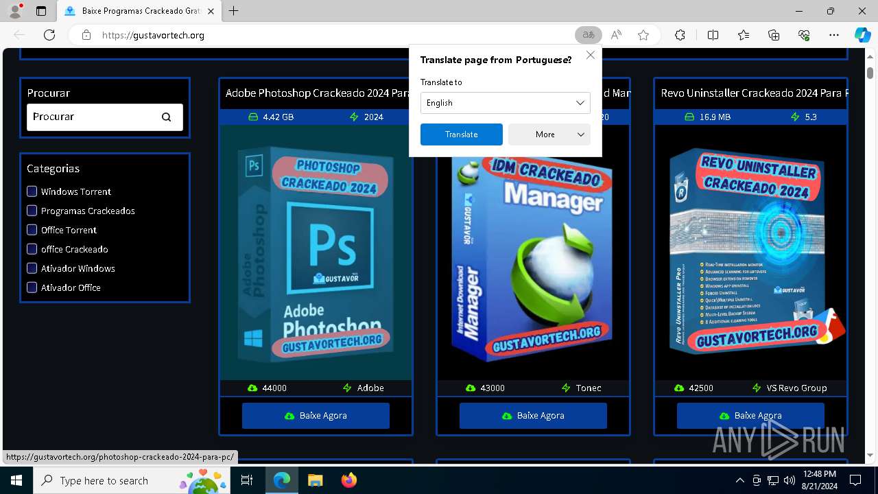
Task: Expand the More options dropdown
Action: click(549, 134)
